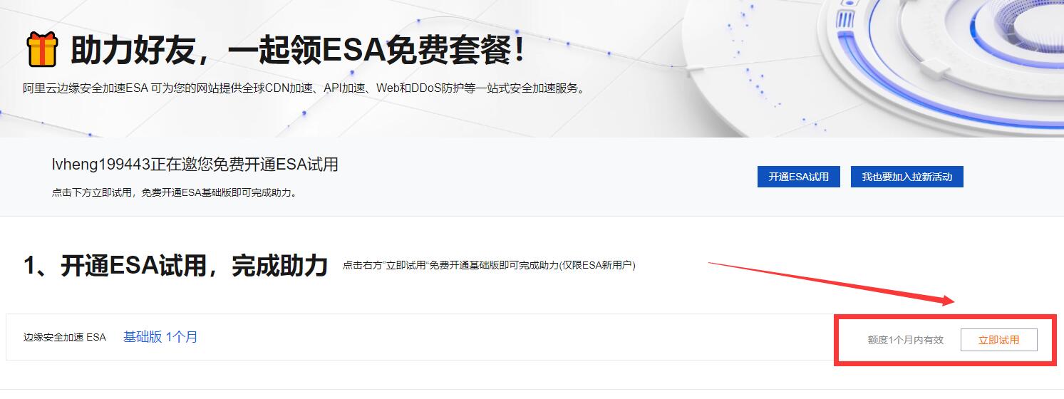Select the headline 助力好友，一起领ESA免费套餐！

coord(299,51)
